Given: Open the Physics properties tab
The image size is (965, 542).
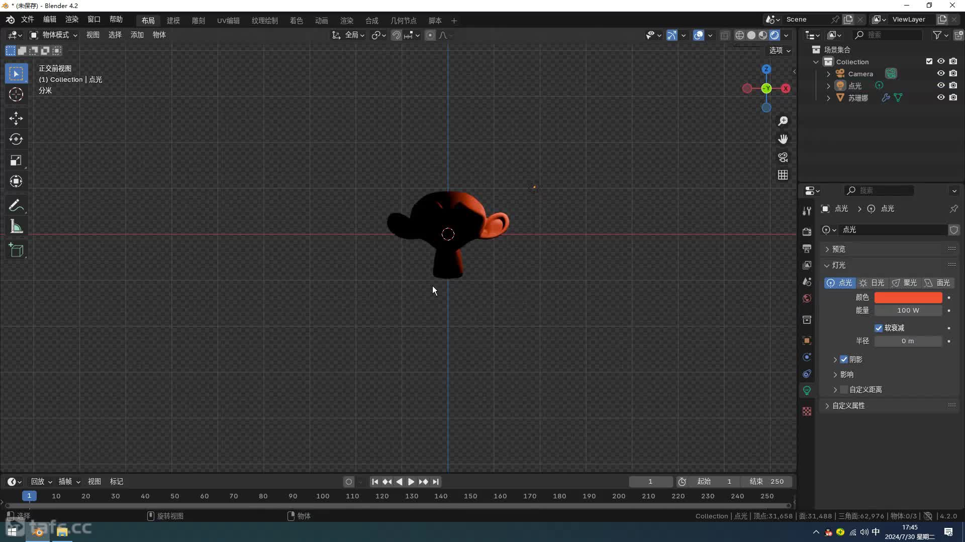Looking at the screenshot, I should [807, 357].
